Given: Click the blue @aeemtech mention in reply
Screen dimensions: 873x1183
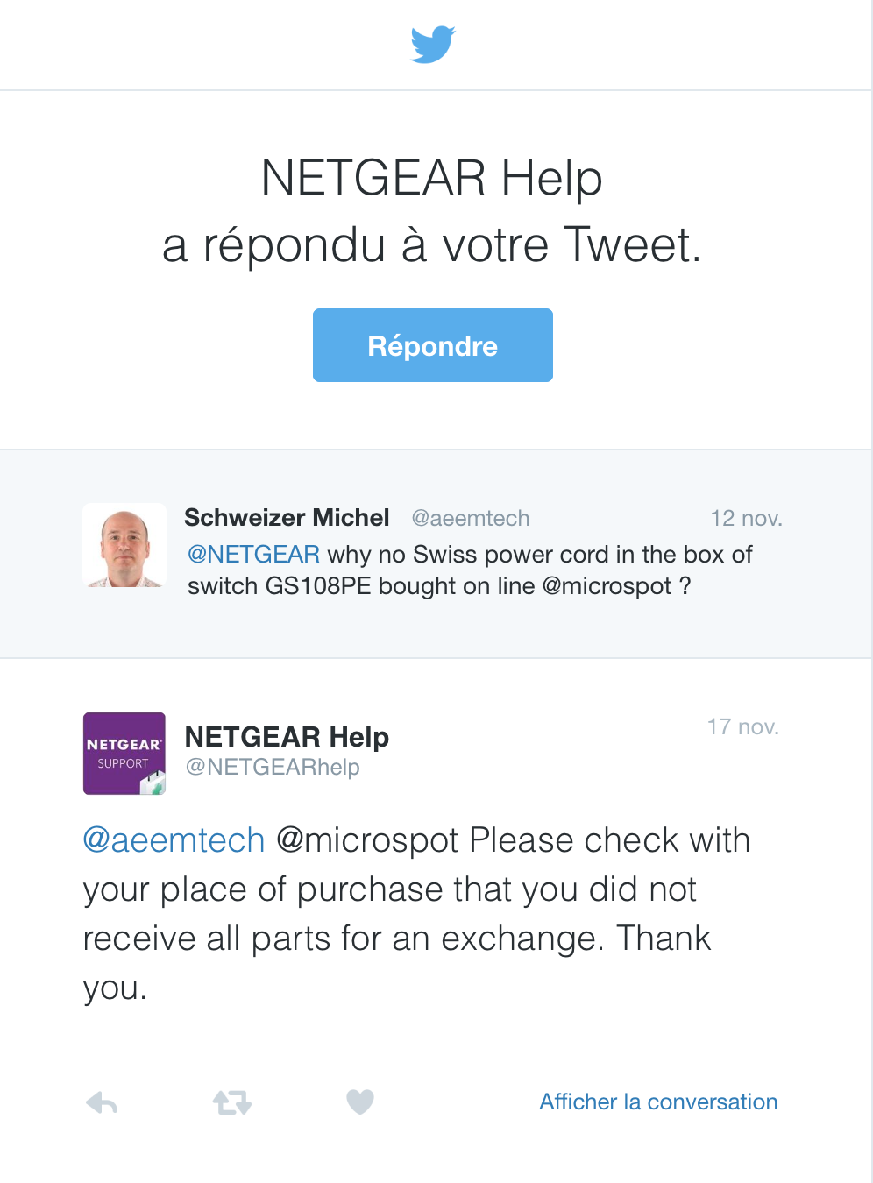Looking at the screenshot, I should pos(174,840).
